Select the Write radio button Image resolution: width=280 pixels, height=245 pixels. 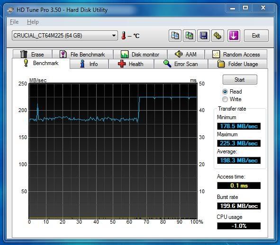click(x=225, y=99)
